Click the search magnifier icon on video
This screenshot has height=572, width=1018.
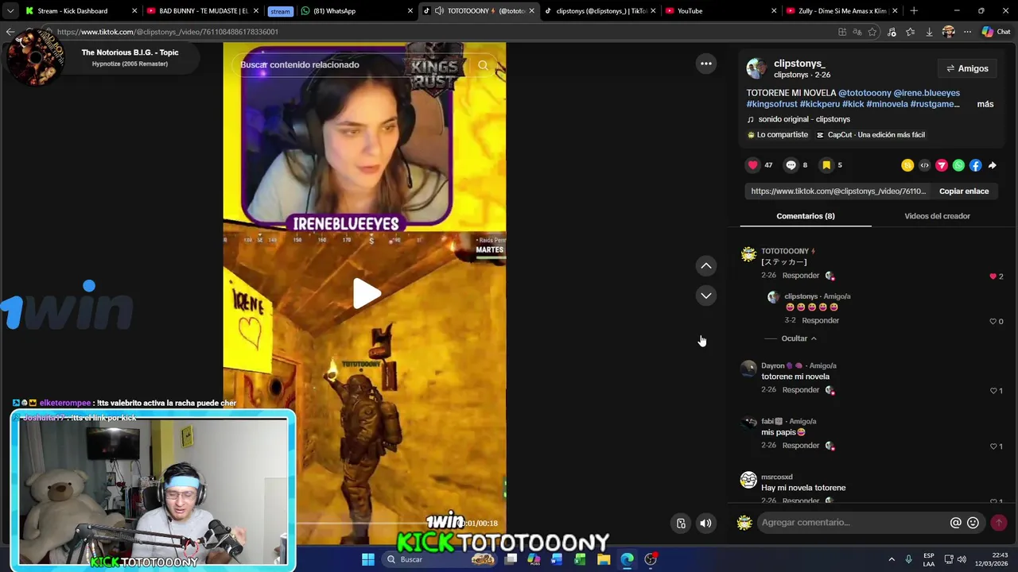483,65
